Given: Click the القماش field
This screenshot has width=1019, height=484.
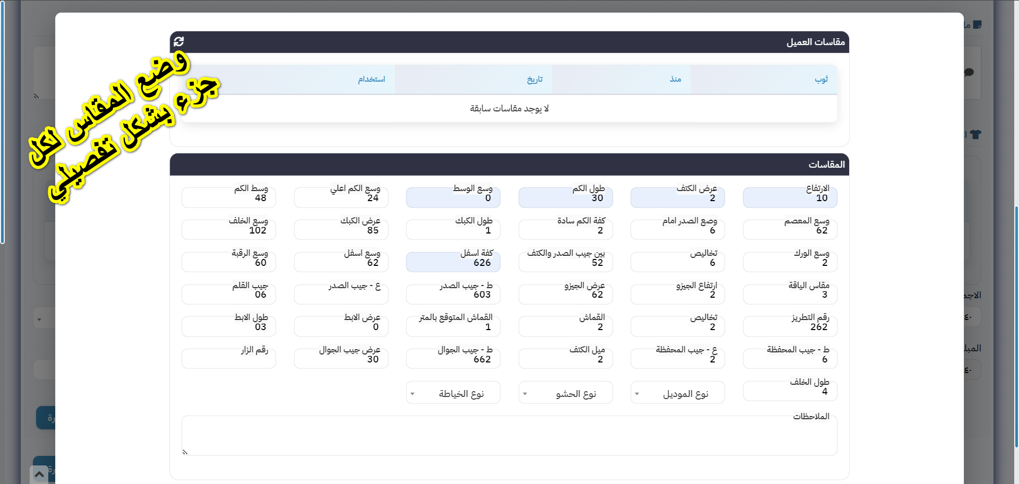Looking at the screenshot, I should pos(566,327).
